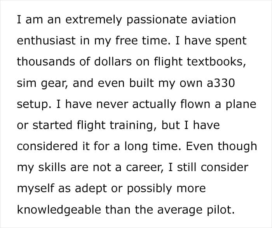Screen dimensions: 272x228
Task: Click the word "possibly" in ninth line
Action: 149,189
